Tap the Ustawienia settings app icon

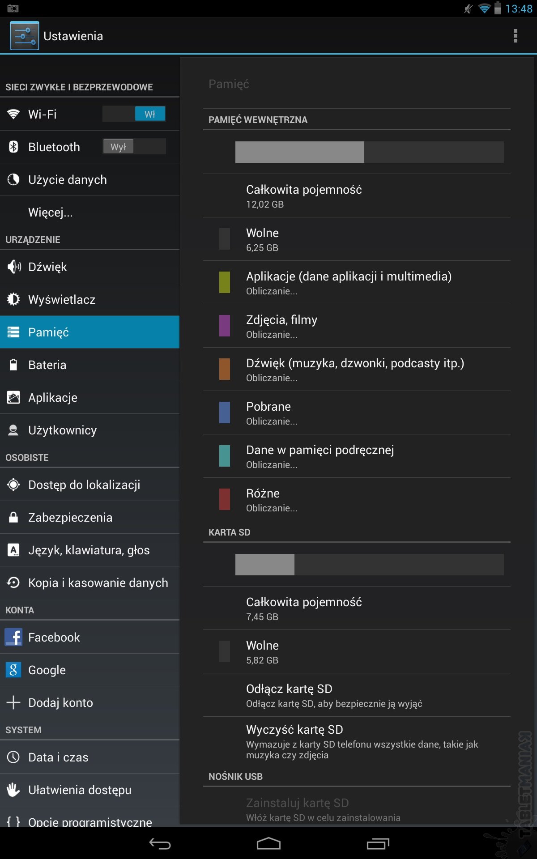(25, 36)
